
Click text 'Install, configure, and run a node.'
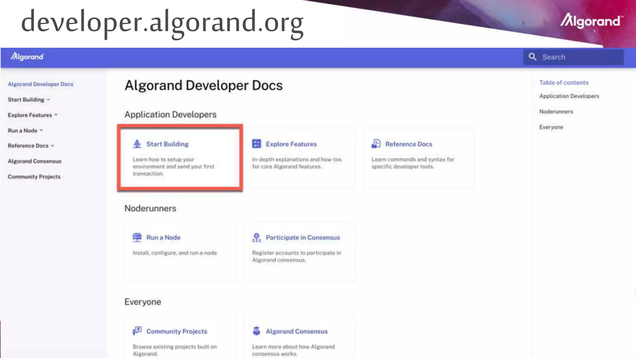[175, 253]
